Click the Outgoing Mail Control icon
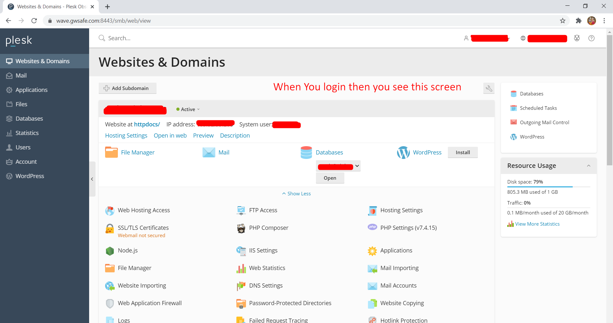The height and width of the screenshot is (323, 613). [x=513, y=122]
